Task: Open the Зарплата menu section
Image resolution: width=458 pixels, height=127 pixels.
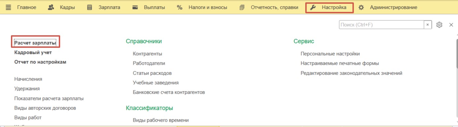Action: pyautogui.click(x=109, y=7)
